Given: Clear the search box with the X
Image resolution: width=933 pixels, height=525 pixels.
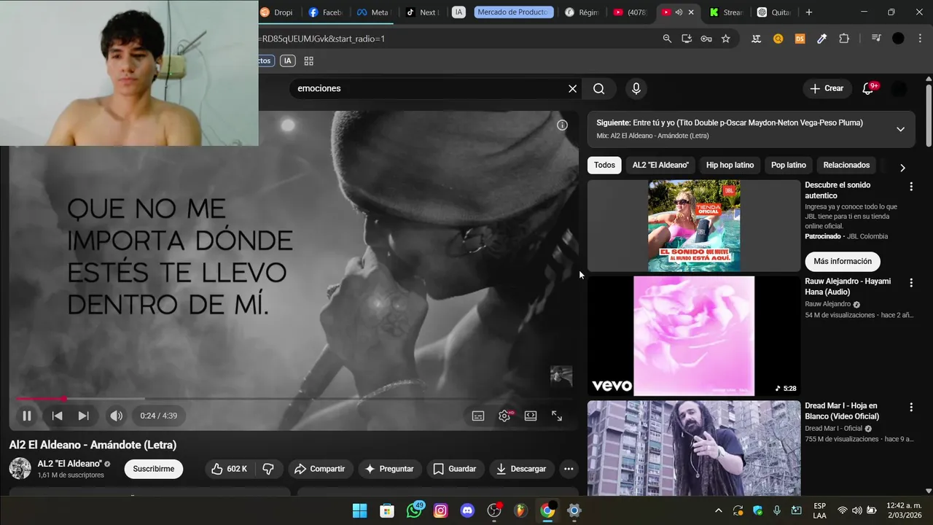Looking at the screenshot, I should point(572,88).
